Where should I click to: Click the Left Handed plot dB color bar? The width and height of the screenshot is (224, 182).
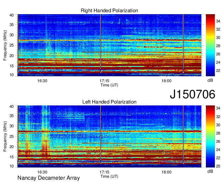[x=210, y=136]
